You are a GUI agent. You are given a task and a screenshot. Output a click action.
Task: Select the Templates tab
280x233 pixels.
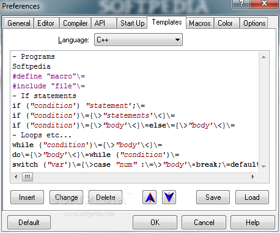click(x=167, y=22)
